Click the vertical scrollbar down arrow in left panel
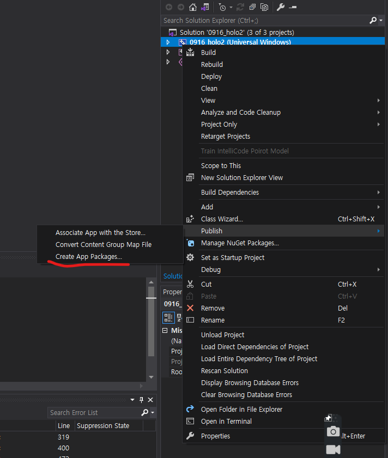Viewport: 388px width, 458px height. pyautogui.click(x=151, y=377)
